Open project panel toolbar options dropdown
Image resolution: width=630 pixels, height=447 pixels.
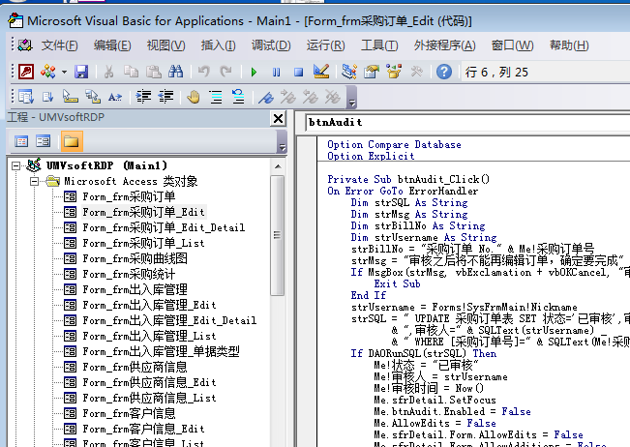(282, 142)
